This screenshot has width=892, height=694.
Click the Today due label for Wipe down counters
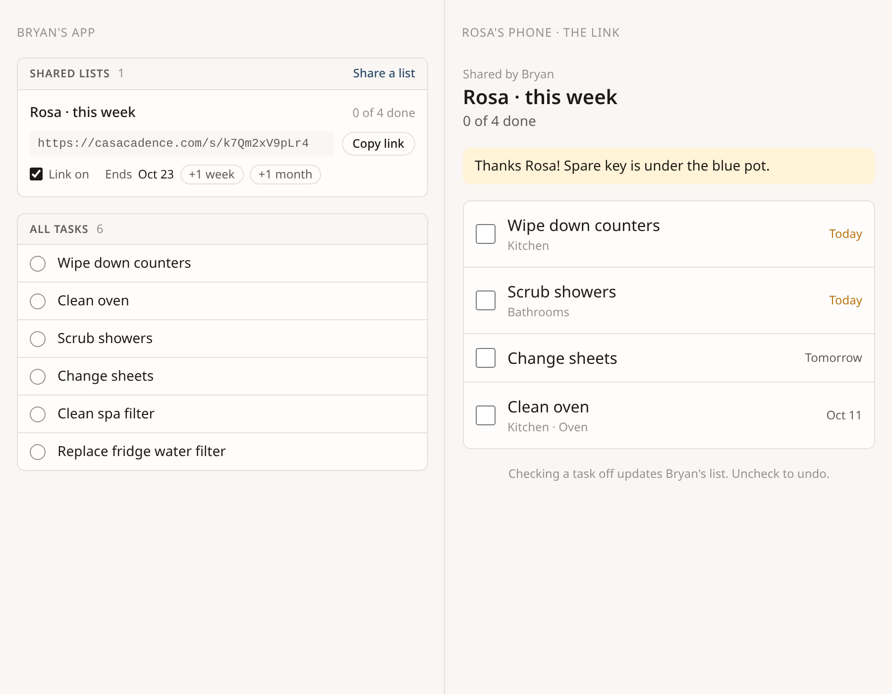click(x=845, y=234)
